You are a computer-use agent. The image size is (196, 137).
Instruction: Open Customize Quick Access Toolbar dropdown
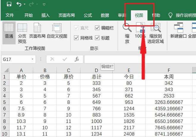point(44,5)
